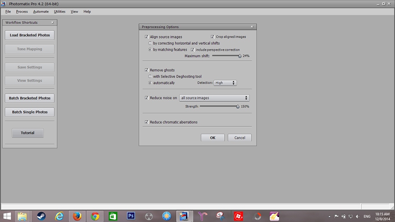Click the pink note-with-pen taskbar icon

pos(274,216)
